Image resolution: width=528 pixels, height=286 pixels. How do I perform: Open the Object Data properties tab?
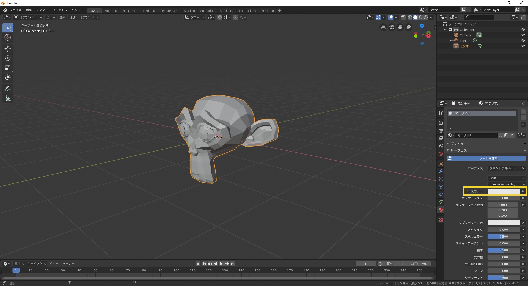441,202
